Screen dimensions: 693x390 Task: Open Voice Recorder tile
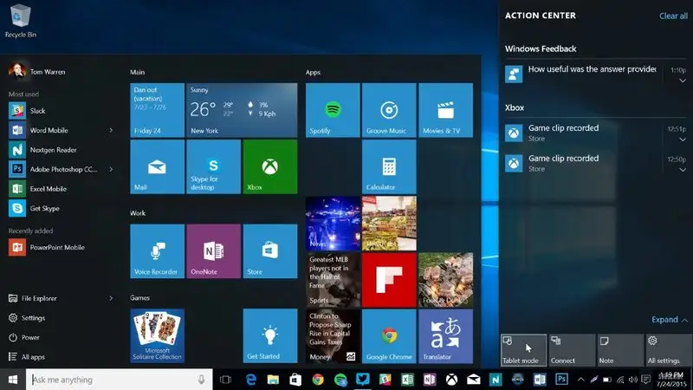click(157, 251)
